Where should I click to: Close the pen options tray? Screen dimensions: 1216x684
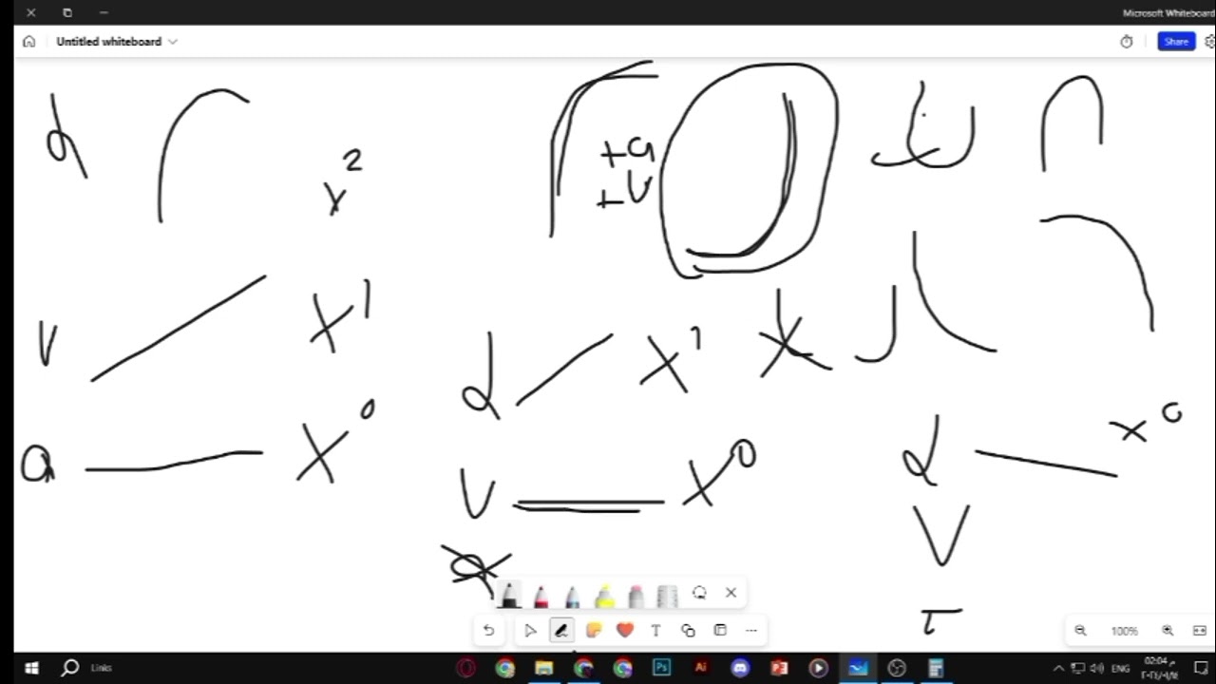[731, 593]
